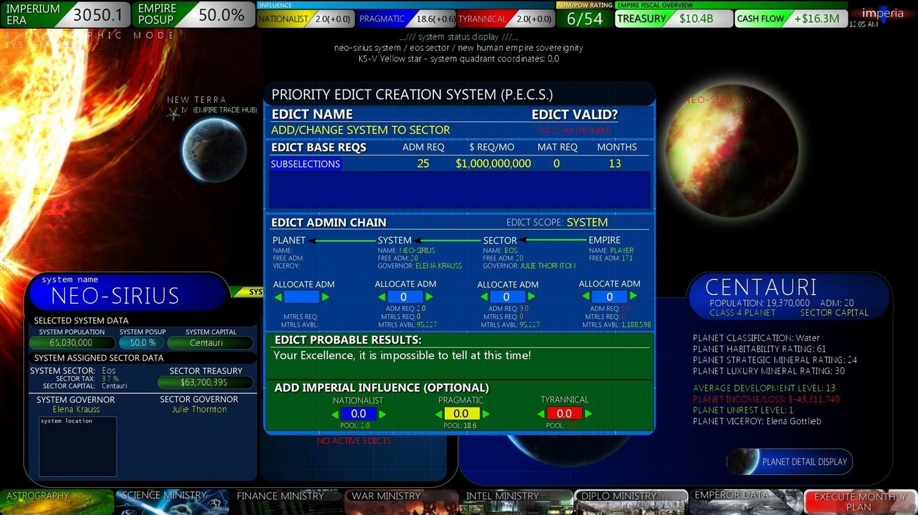This screenshot has width=918, height=515.
Task: Click the Planet Income/Loss value line
Action: tap(766, 399)
